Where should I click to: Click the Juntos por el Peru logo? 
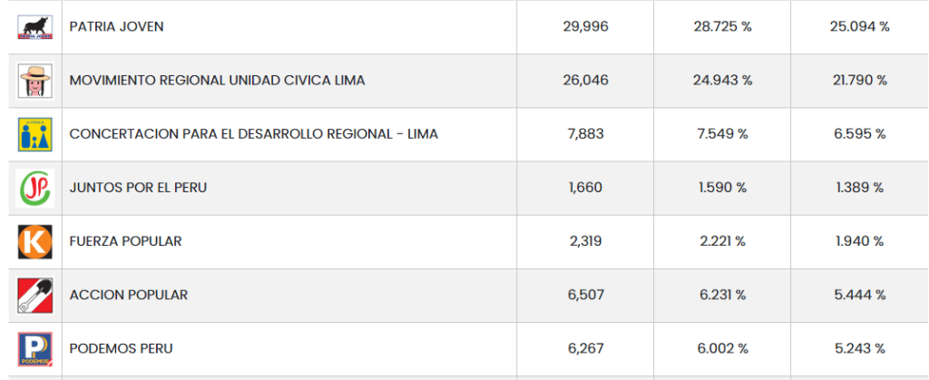point(35,188)
